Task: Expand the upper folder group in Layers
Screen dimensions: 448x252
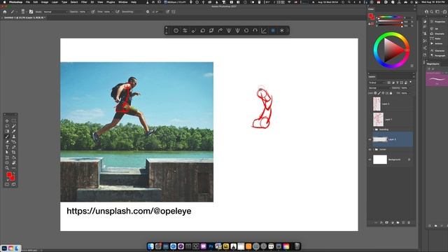Action: pyautogui.click(x=374, y=129)
